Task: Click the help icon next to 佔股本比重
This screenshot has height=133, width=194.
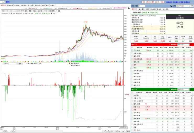Action: tap(146, 31)
